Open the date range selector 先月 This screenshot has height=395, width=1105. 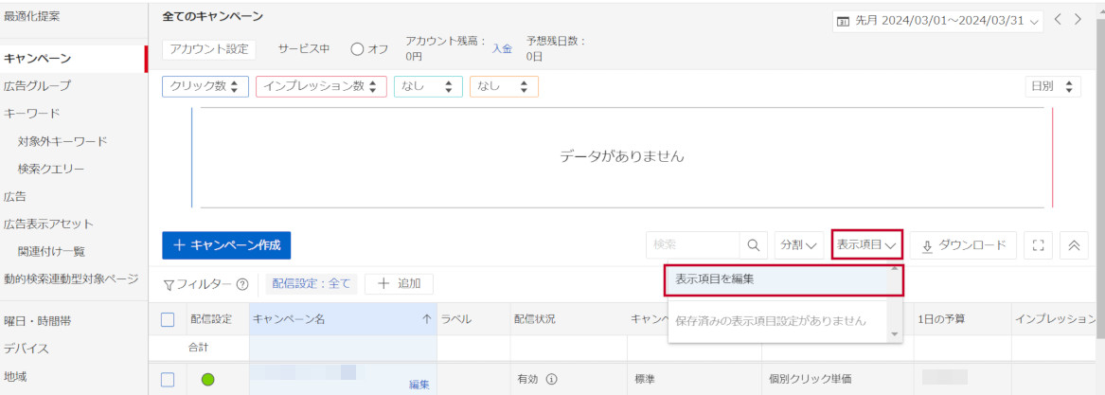tap(938, 21)
